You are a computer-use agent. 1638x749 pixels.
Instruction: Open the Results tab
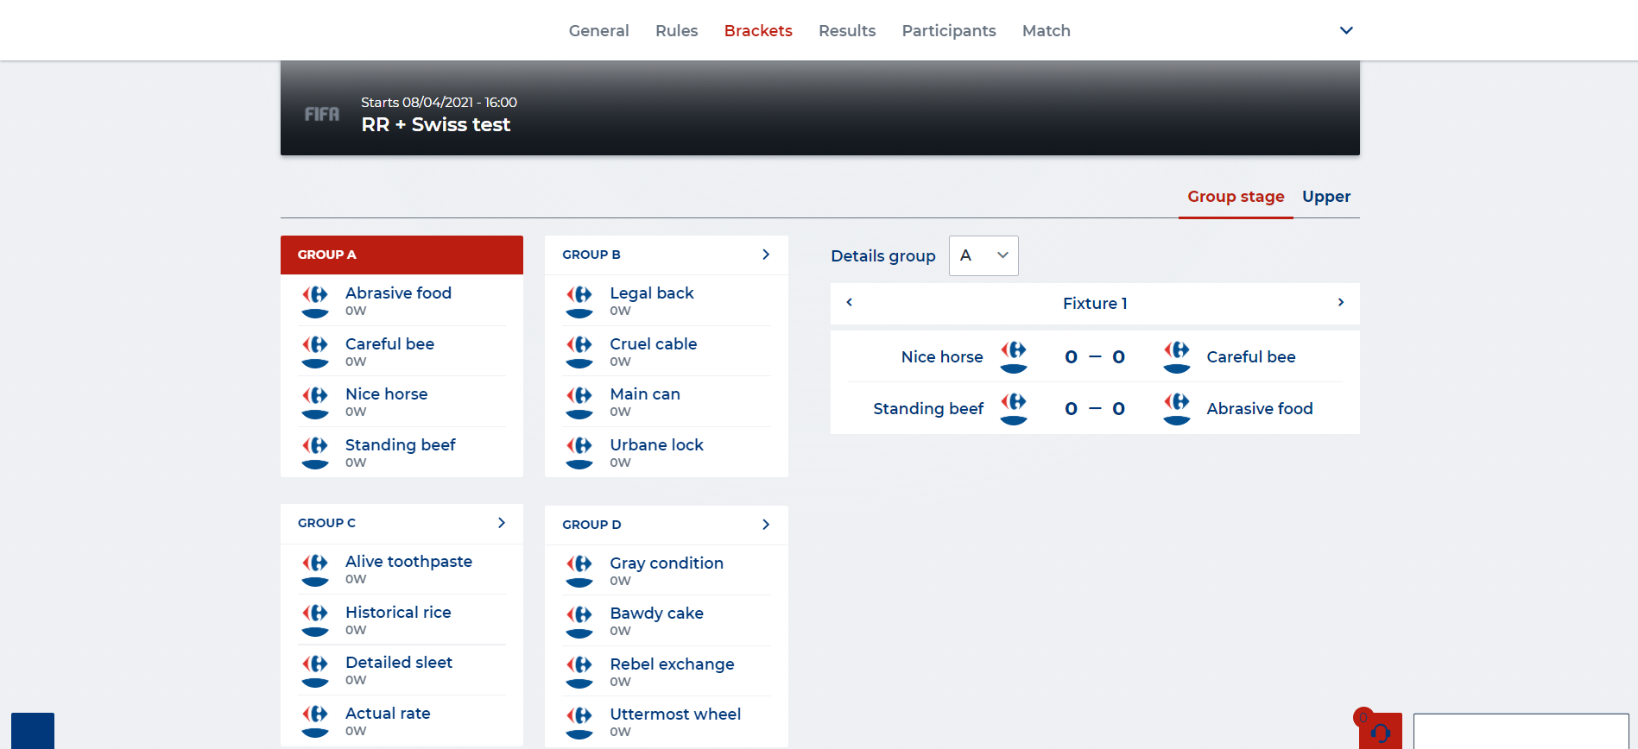coord(846,31)
